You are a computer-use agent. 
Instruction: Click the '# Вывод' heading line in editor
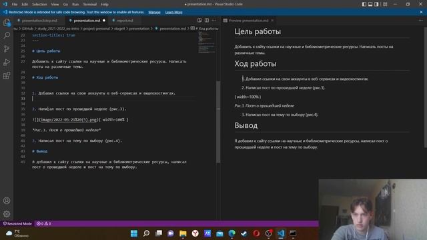(40, 151)
